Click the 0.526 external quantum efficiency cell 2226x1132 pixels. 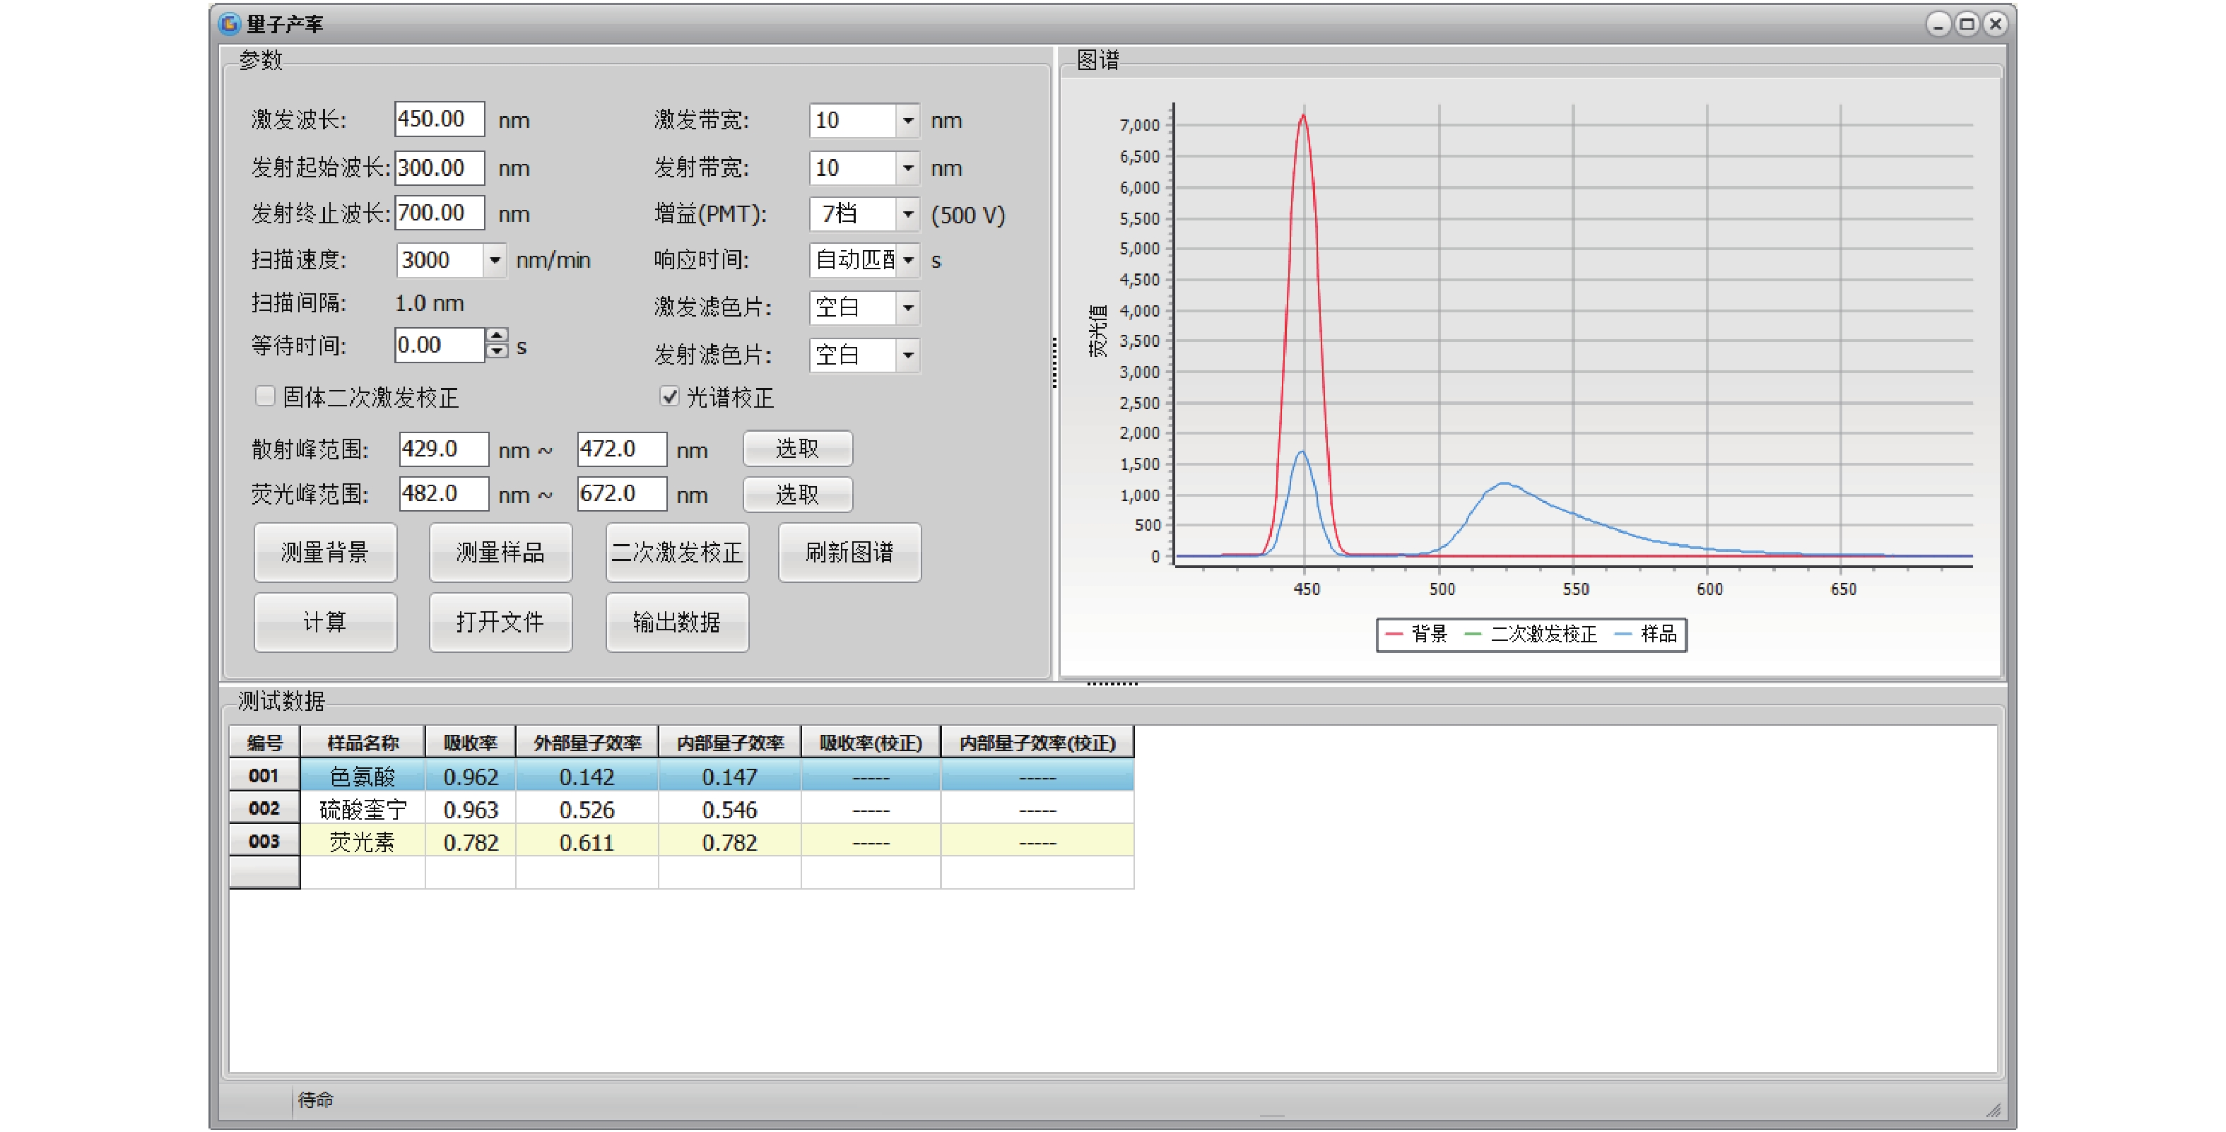point(587,809)
